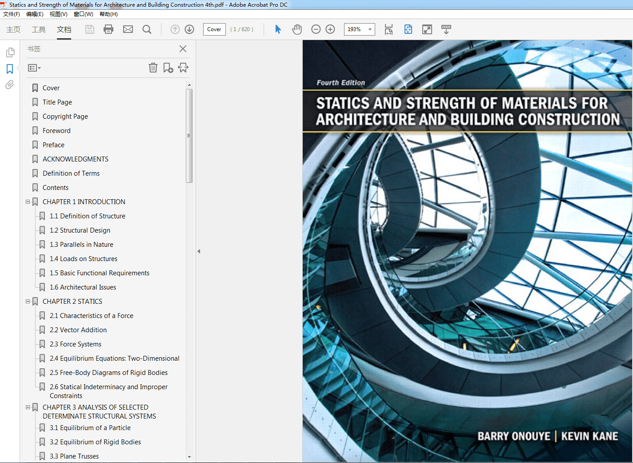Go to previous page arrow
Screen dimensions: 633x463
[175, 29]
